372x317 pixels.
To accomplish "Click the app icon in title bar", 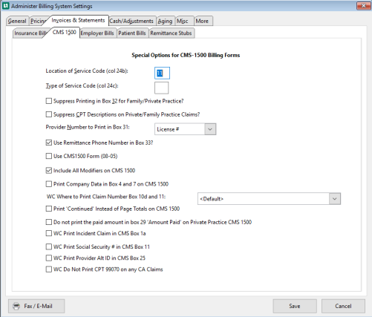I will (5, 6).
